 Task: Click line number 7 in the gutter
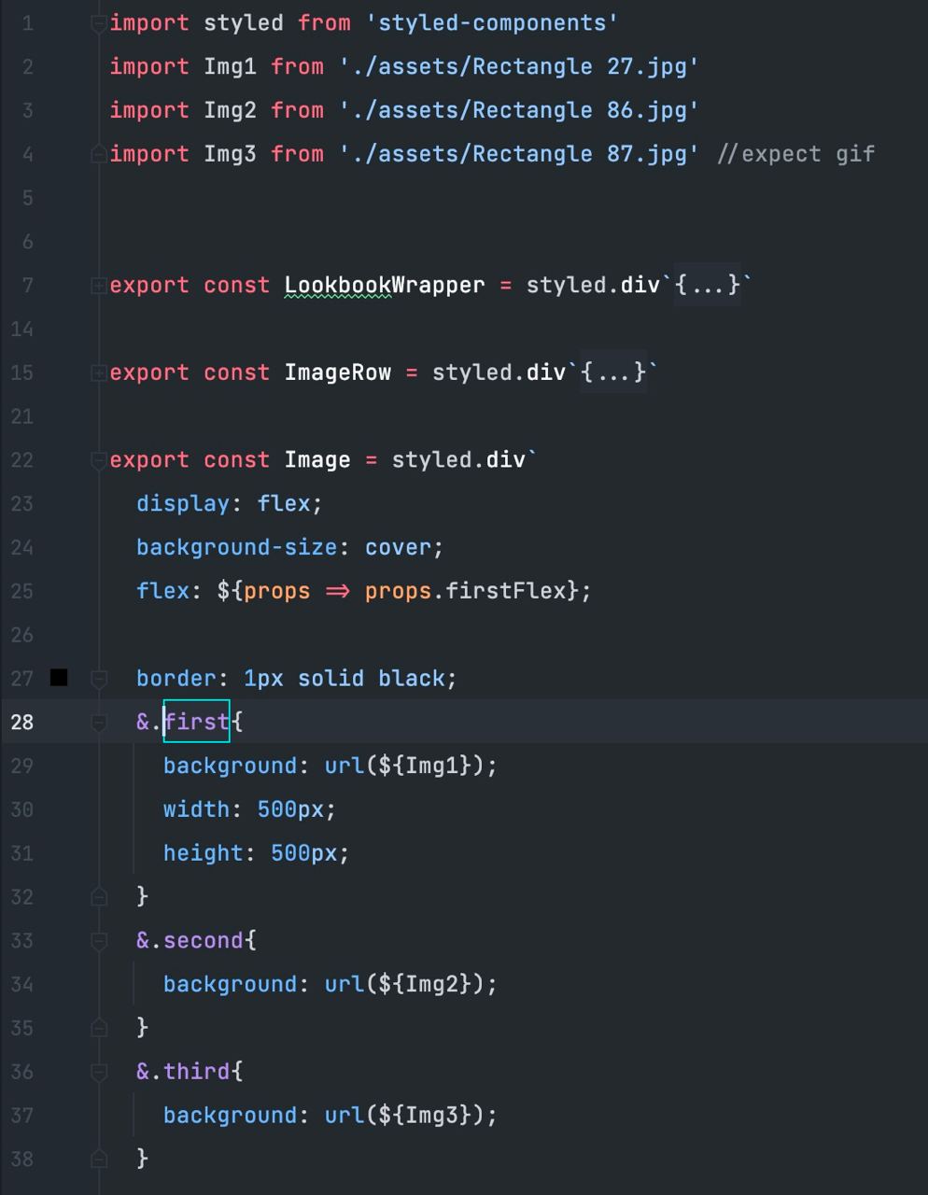(27, 286)
